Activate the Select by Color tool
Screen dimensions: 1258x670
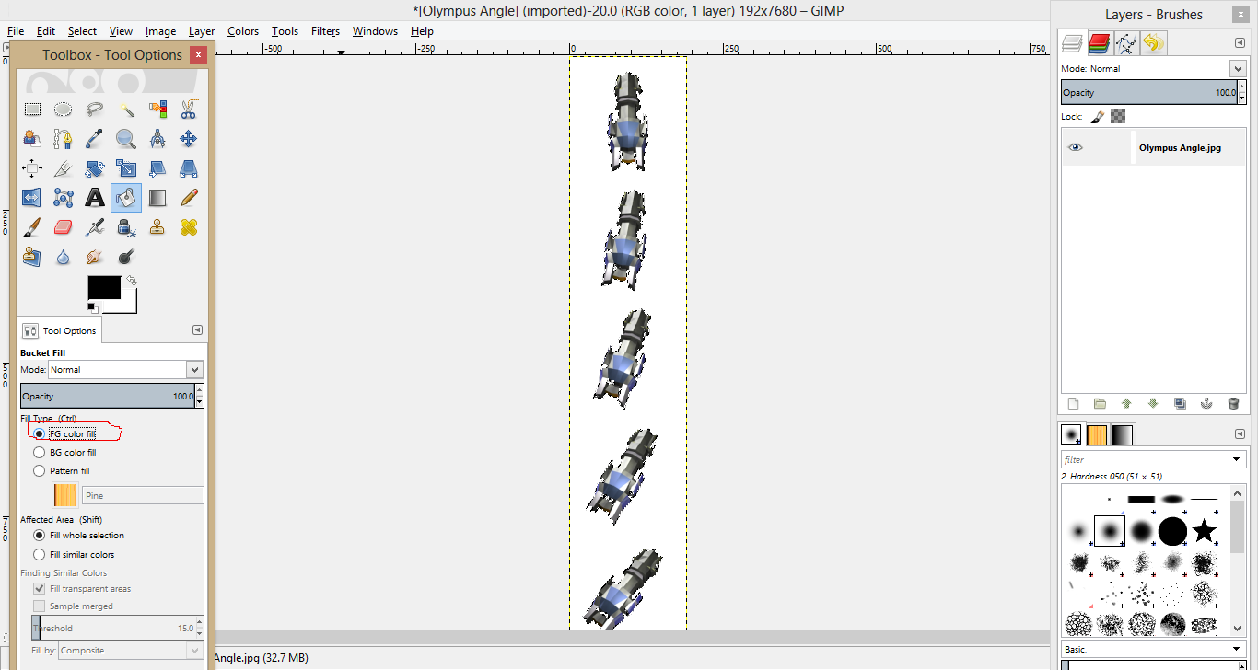click(x=157, y=110)
